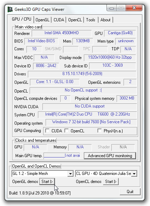Toggle the PhysX(n.a.) checkbox
This screenshot has height=206, width=150.
tap(100, 131)
